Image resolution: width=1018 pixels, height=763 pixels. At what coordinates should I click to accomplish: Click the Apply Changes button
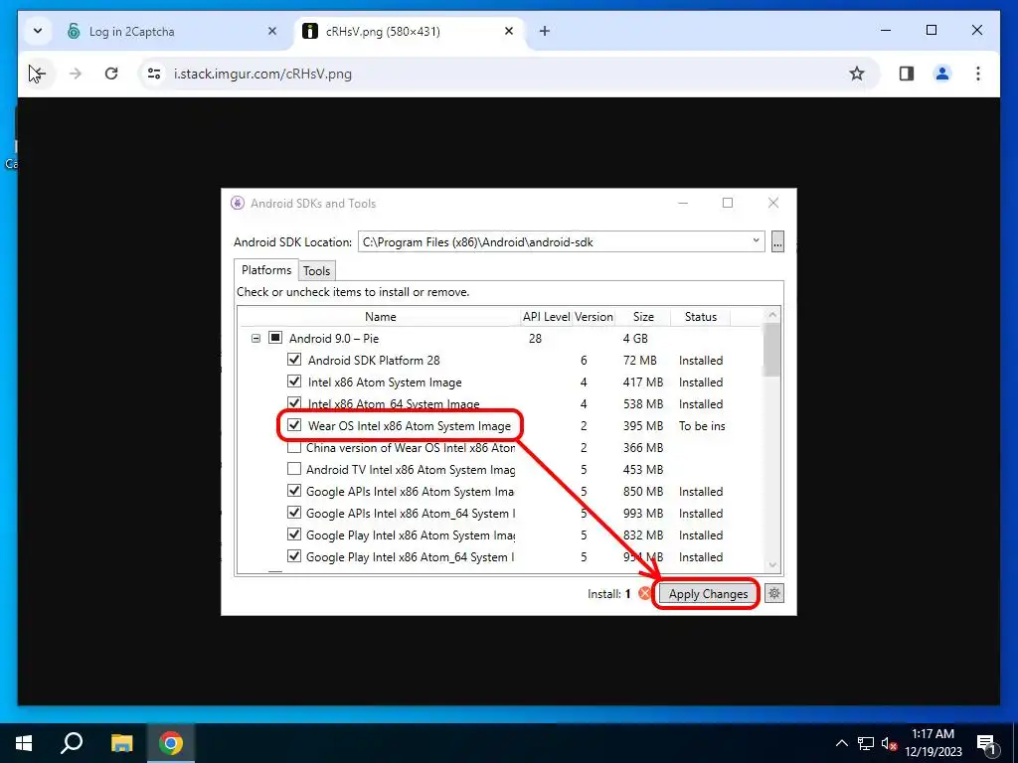(x=708, y=594)
